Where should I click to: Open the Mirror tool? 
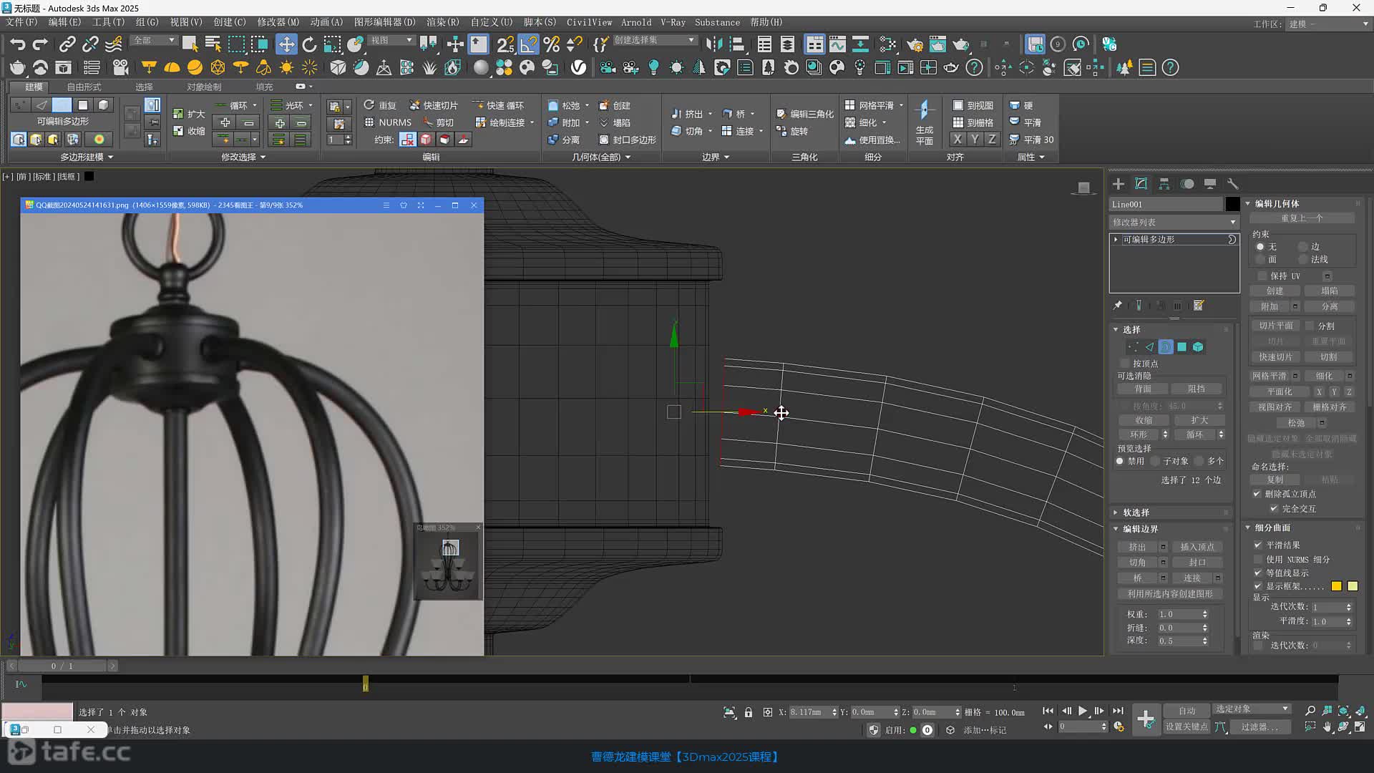point(713,44)
